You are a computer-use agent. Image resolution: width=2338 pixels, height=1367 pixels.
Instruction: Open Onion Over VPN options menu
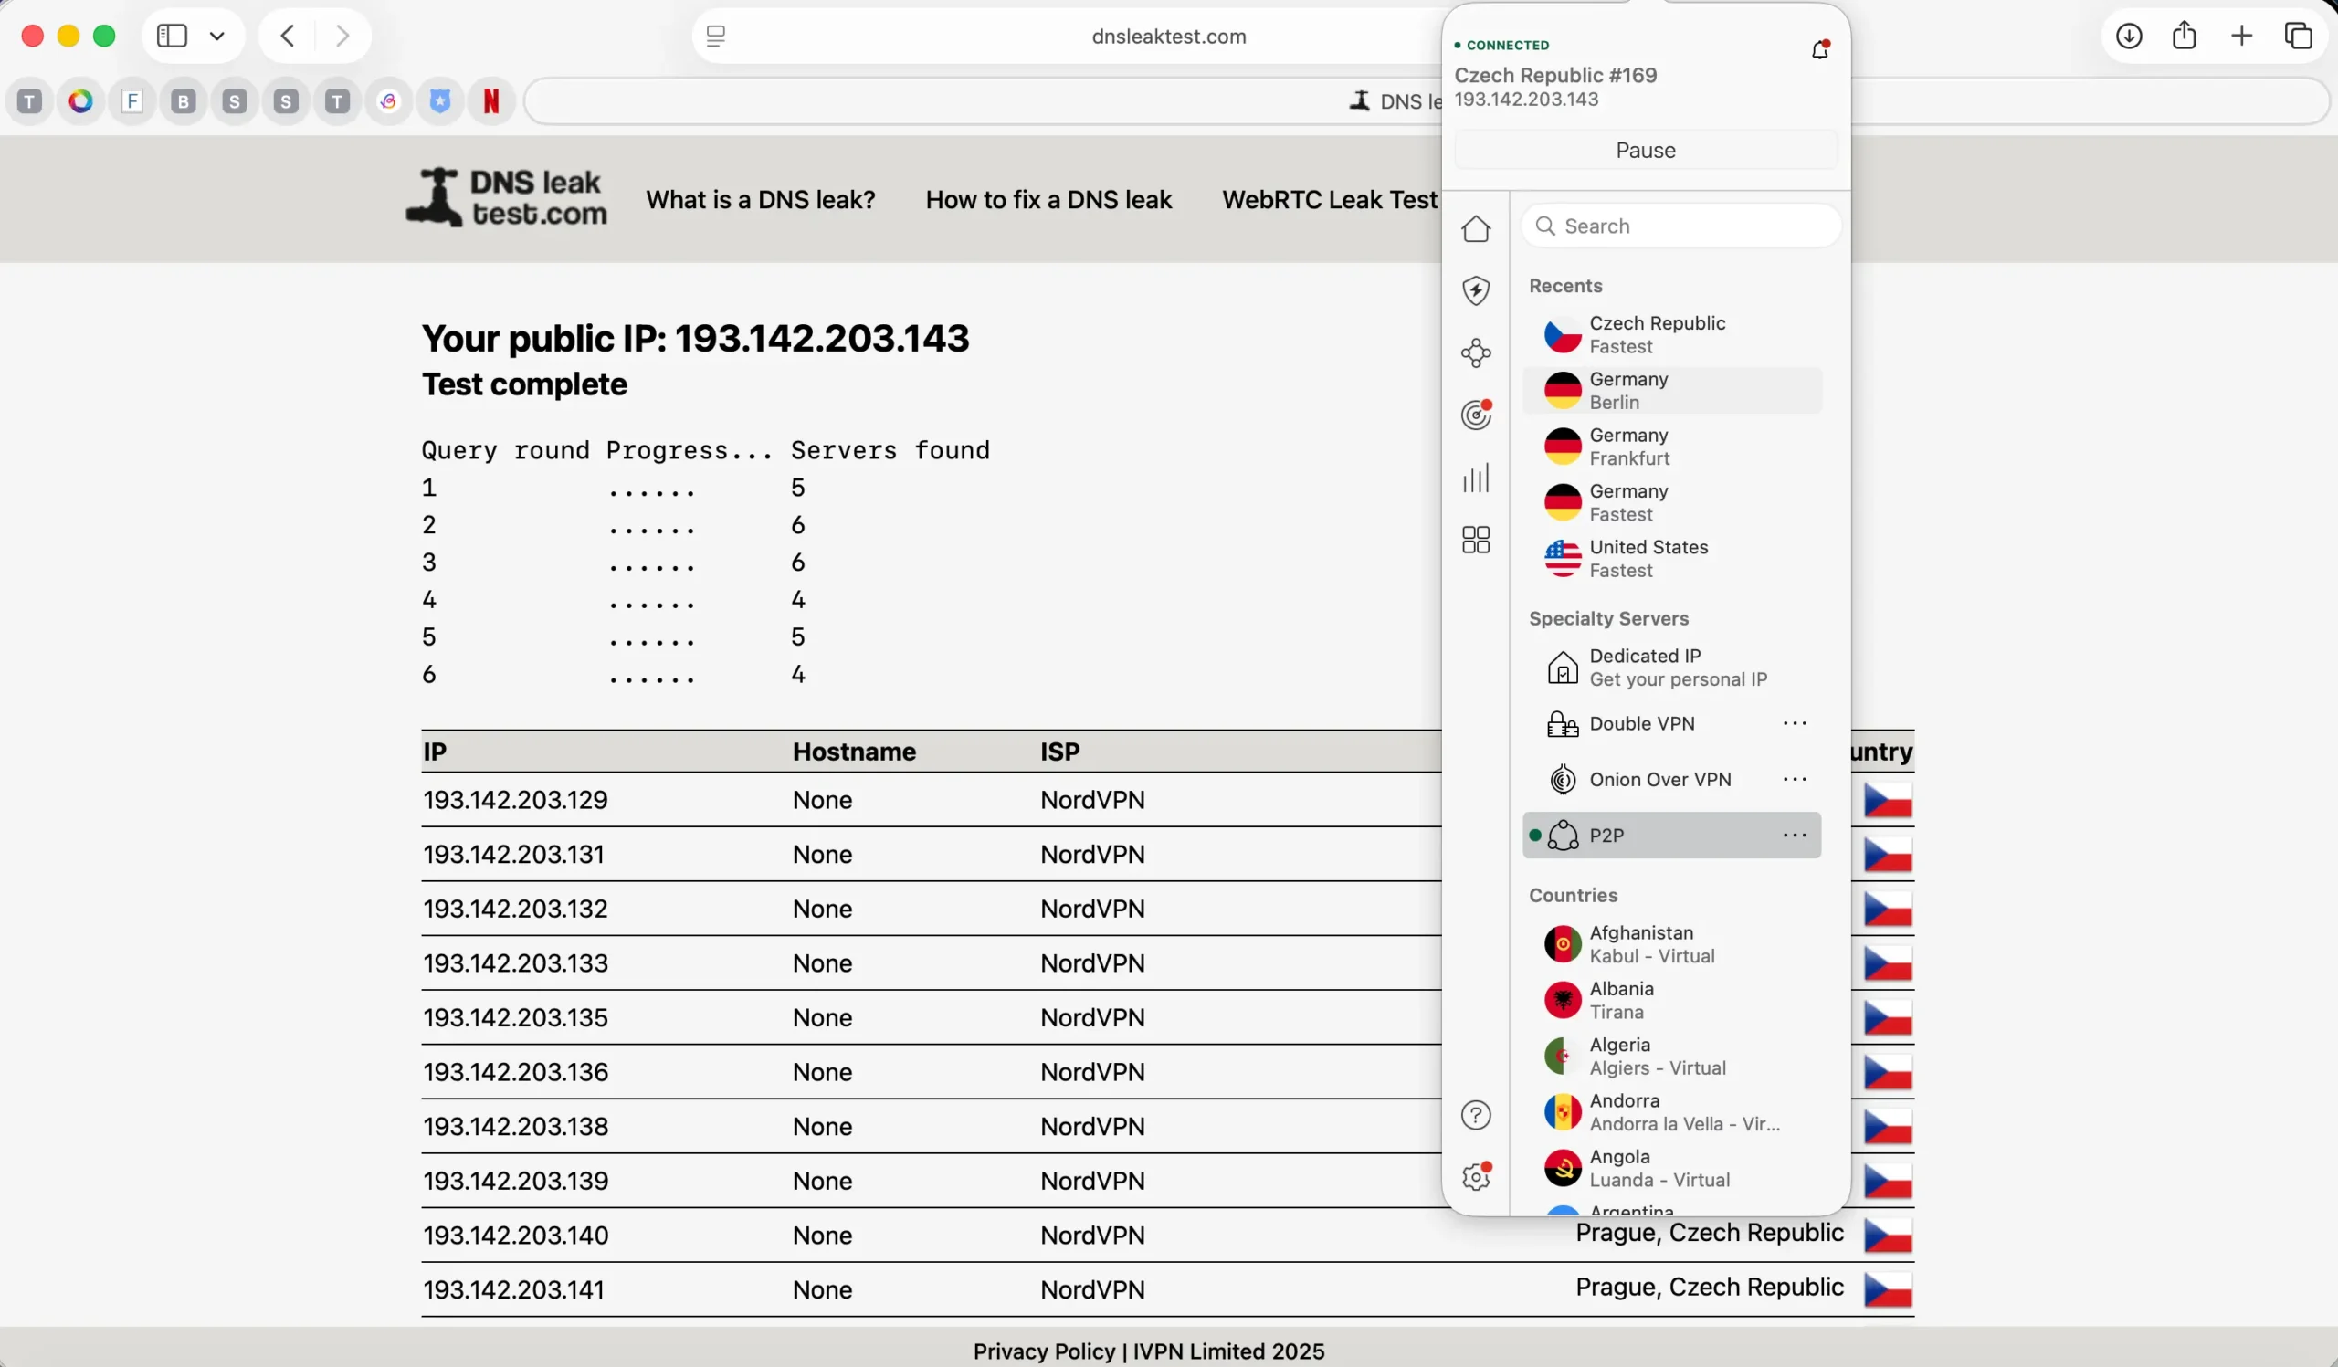click(1796, 779)
